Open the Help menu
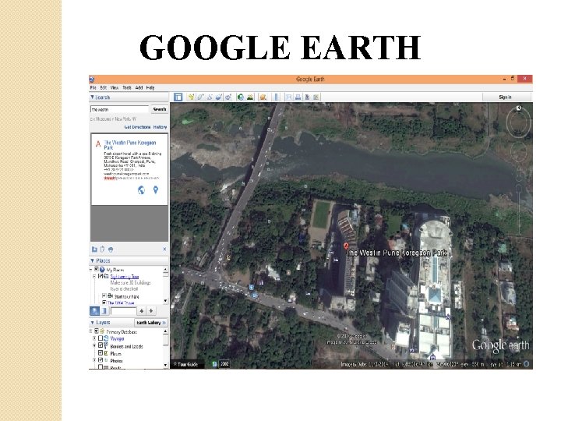This screenshot has width=561, height=421. pyautogui.click(x=150, y=87)
